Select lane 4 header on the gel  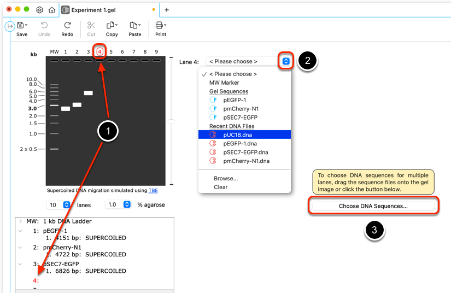click(99, 52)
